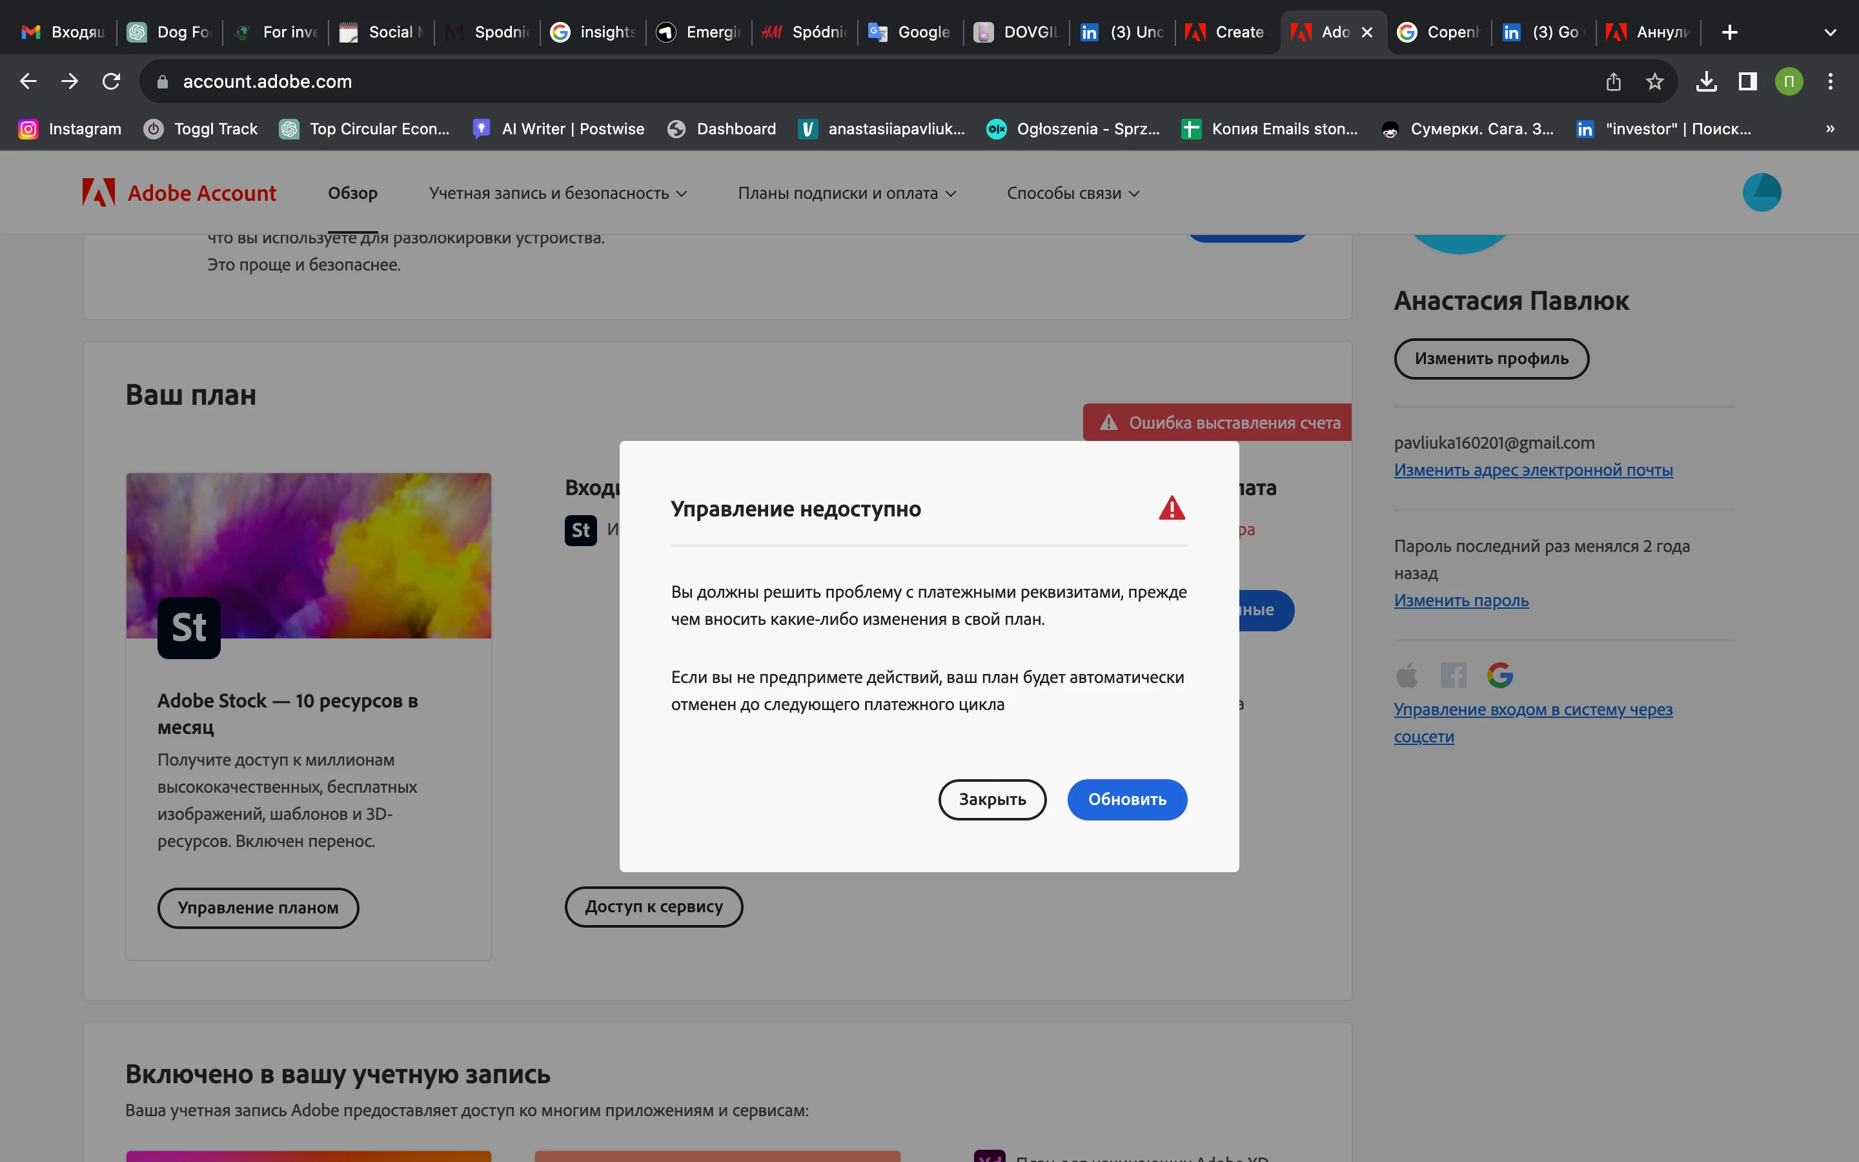Open Chrome three-dot menu
The width and height of the screenshot is (1859, 1162).
pyautogui.click(x=1831, y=81)
